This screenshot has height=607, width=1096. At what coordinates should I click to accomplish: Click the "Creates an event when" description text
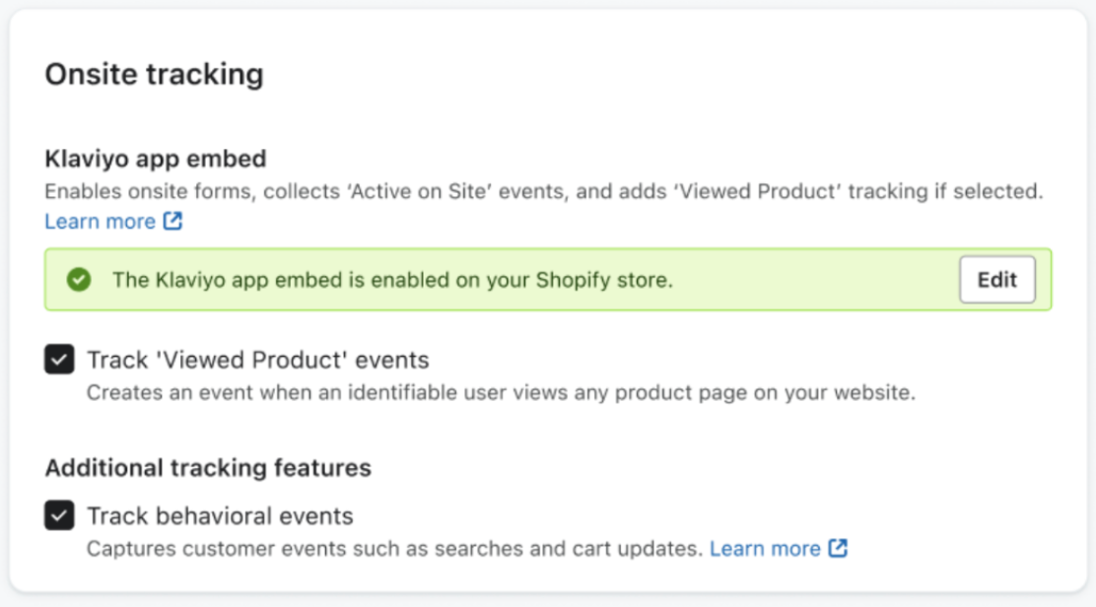coord(501,393)
